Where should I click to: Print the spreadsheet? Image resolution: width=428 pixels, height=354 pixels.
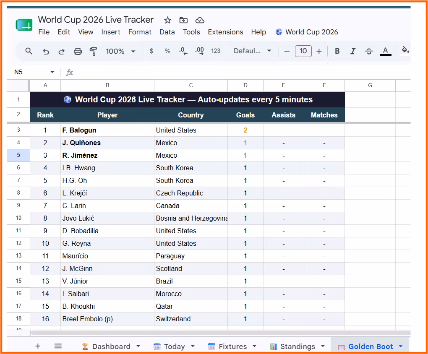(x=78, y=51)
